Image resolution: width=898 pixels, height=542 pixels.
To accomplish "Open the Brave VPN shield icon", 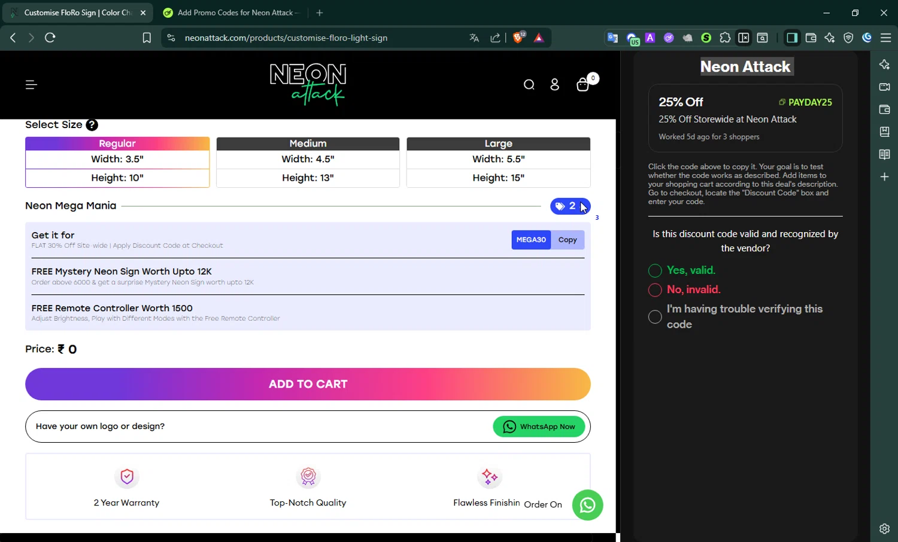I will [x=848, y=38].
